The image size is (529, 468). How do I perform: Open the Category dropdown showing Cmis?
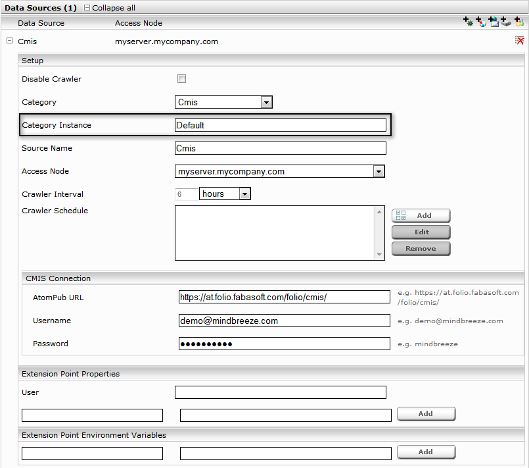pos(266,102)
